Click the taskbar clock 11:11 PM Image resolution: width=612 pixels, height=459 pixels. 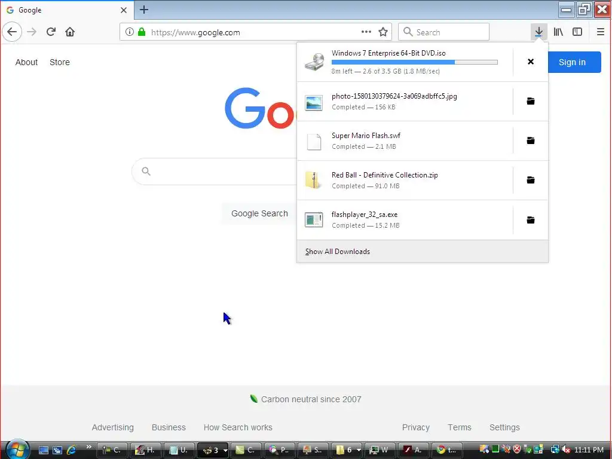(x=589, y=450)
